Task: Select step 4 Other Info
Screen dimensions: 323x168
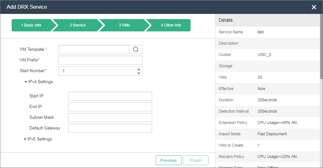Action: pyautogui.click(x=171, y=25)
